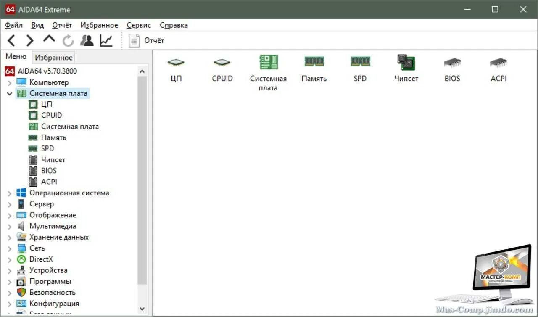Open the Отчёт menu in the menu bar
Viewport: 538px width, 317px height.
(62, 25)
